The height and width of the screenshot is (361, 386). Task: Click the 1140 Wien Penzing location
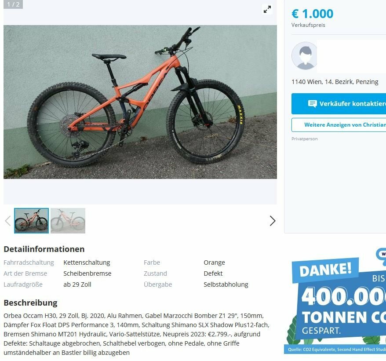[x=335, y=82]
